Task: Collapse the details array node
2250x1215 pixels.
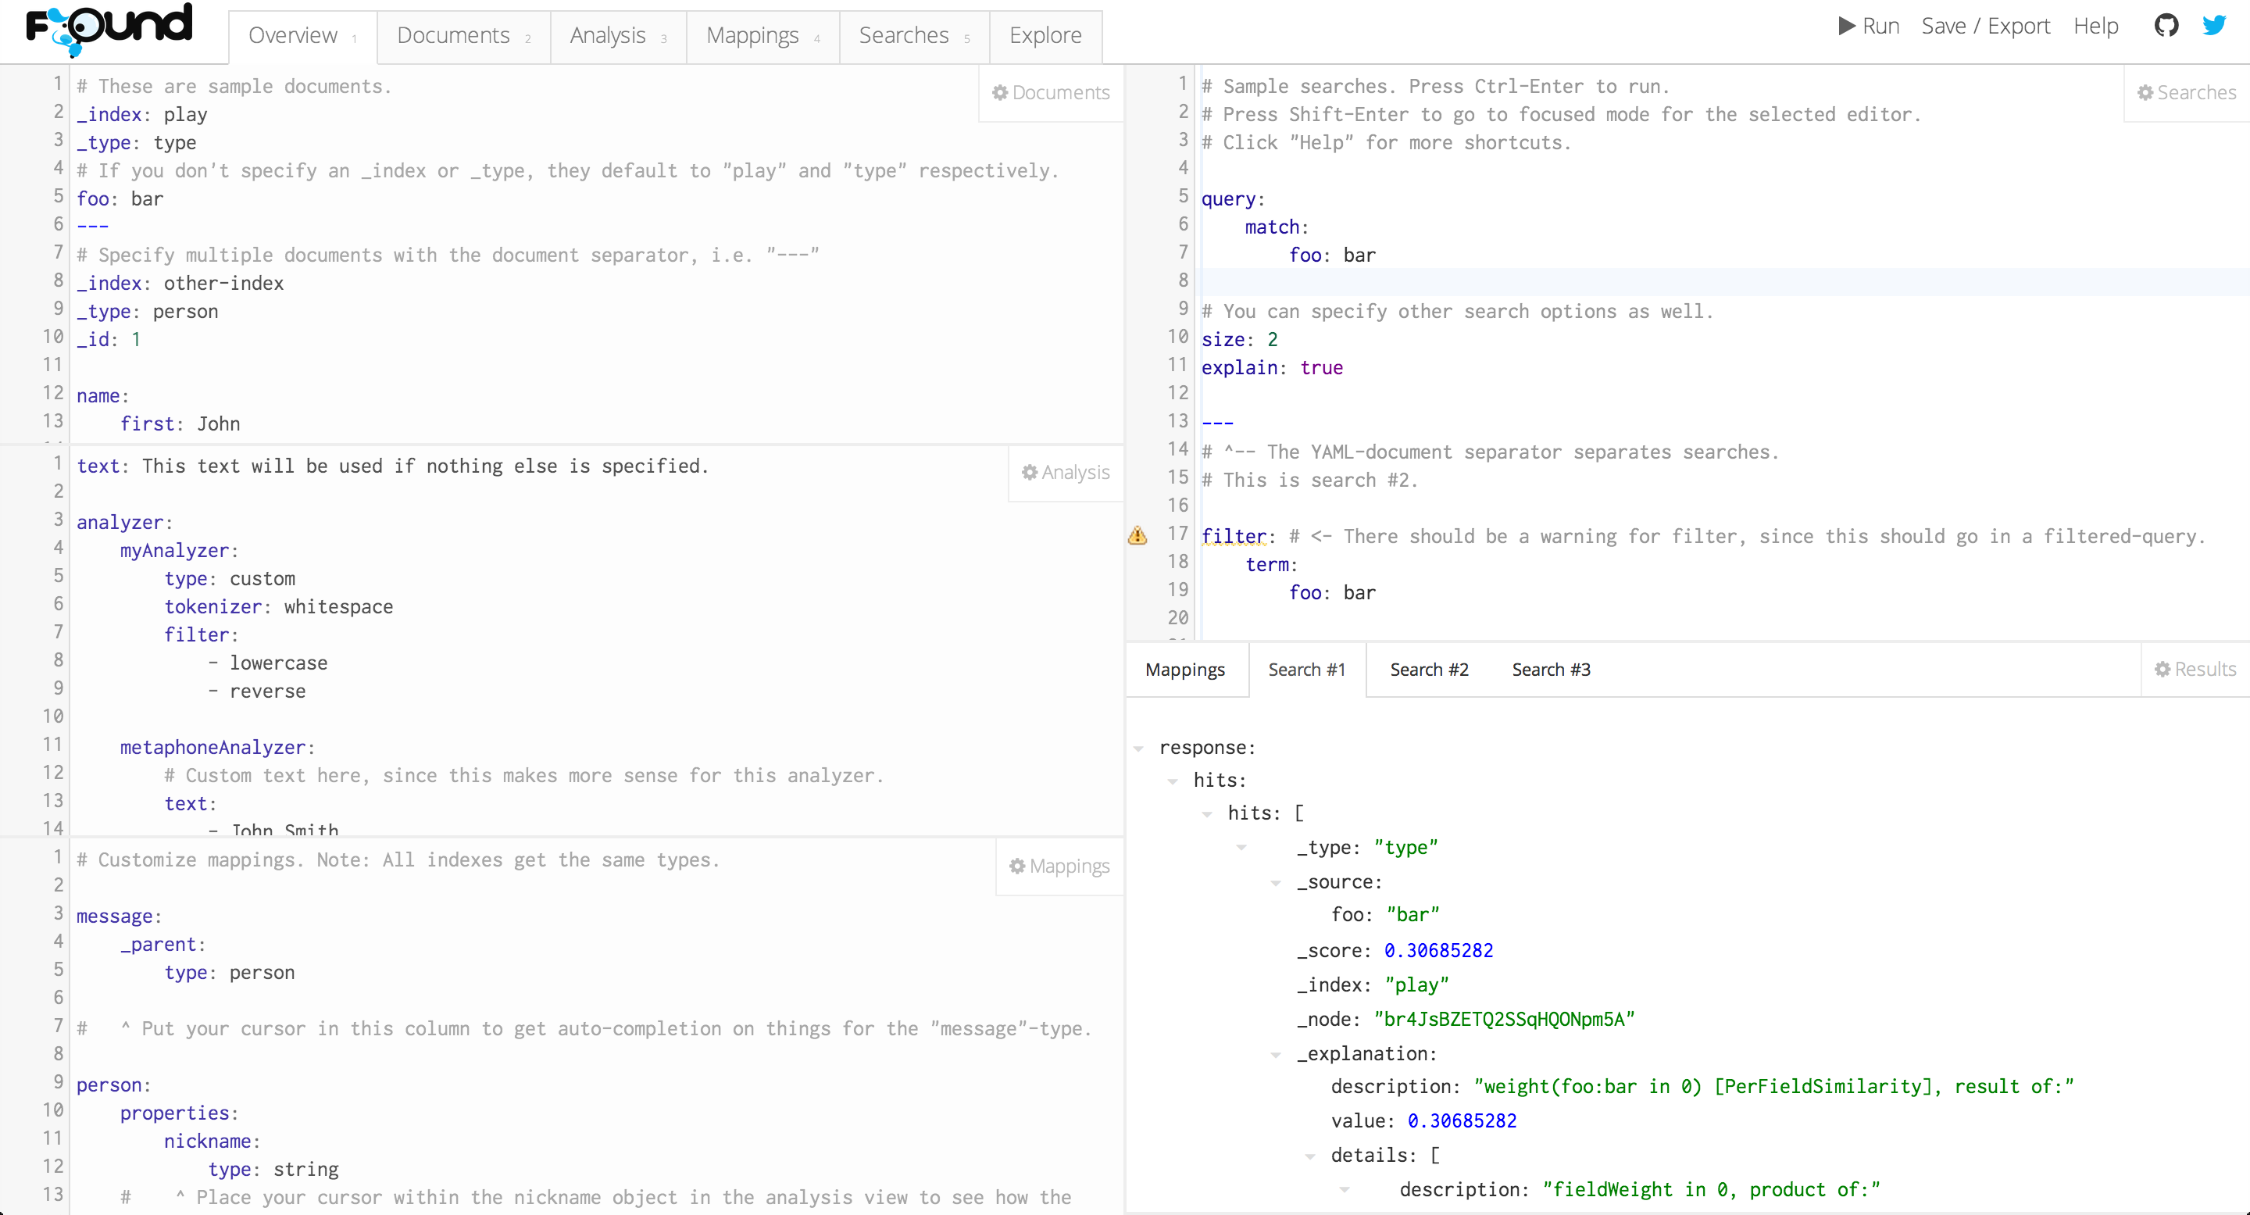Action: pyautogui.click(x=1310, y=1156)
